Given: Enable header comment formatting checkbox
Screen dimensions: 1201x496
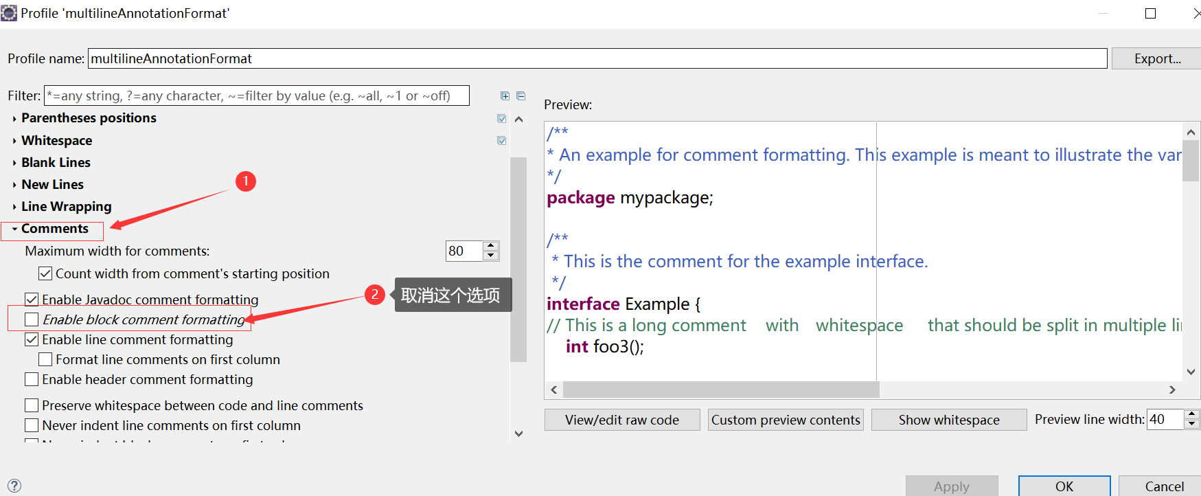Looking at the screenshot, I should 32,379.
